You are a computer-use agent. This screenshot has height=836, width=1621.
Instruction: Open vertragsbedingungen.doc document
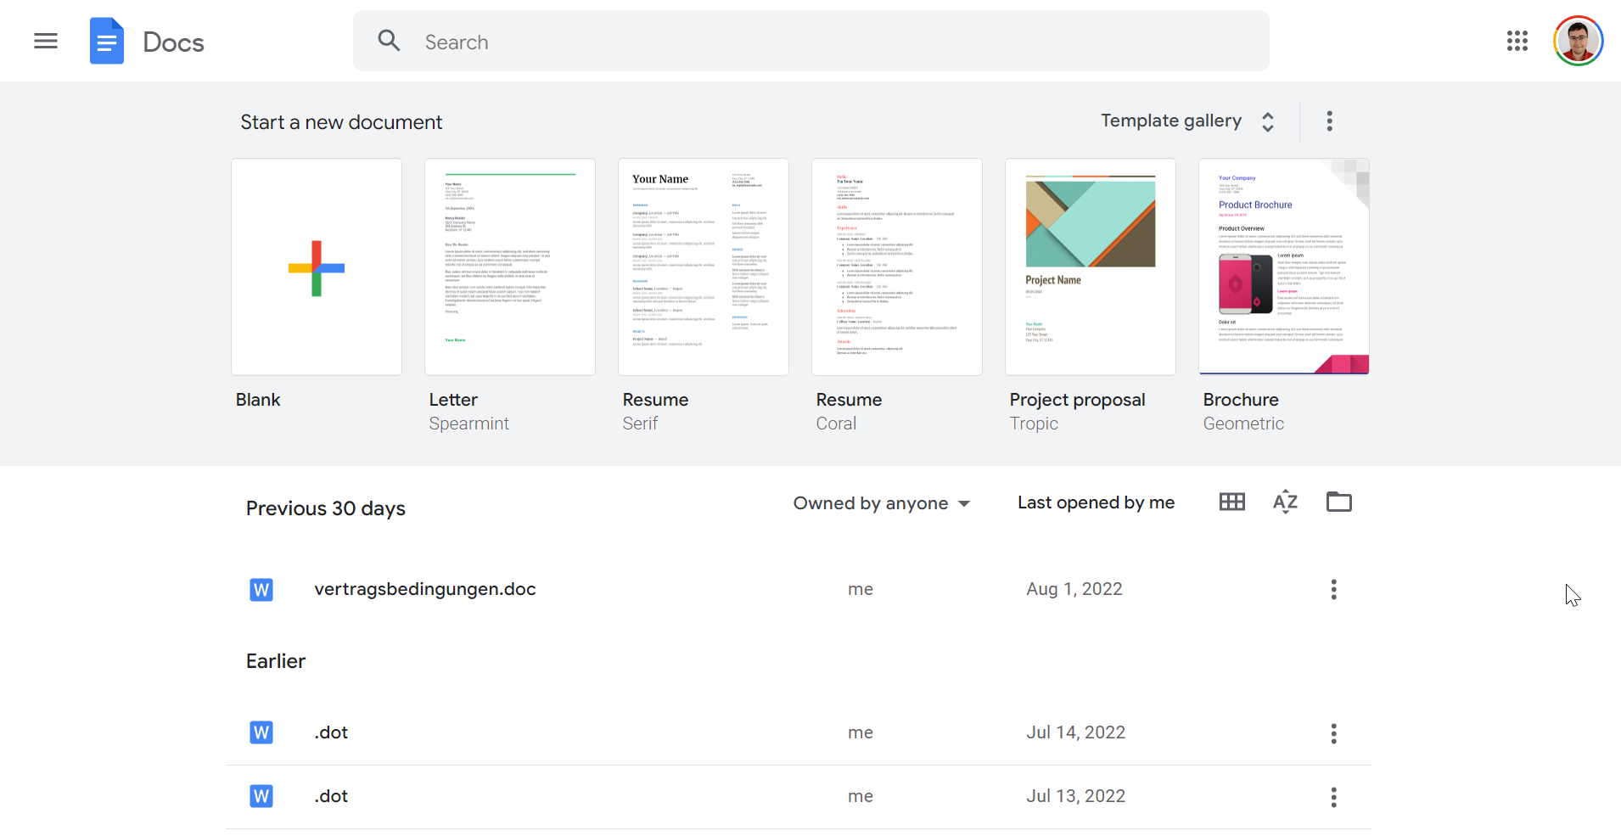click(x=424, y=589)
